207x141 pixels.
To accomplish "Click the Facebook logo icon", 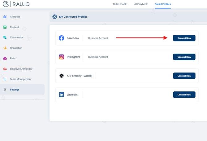I will 61,38.
